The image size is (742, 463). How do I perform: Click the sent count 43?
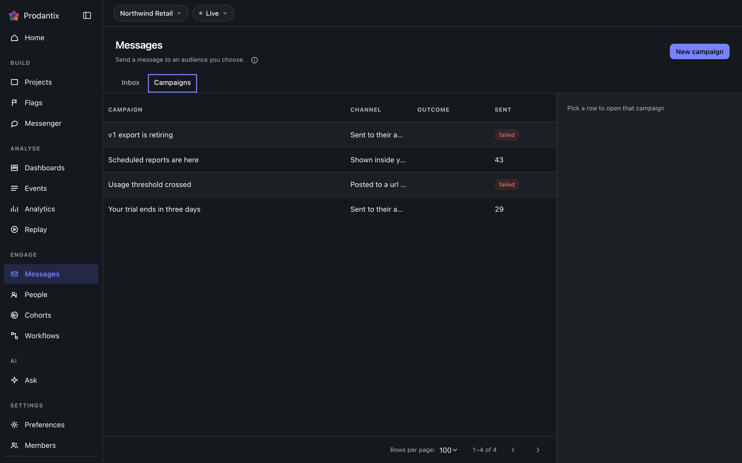tap(499, 160)
